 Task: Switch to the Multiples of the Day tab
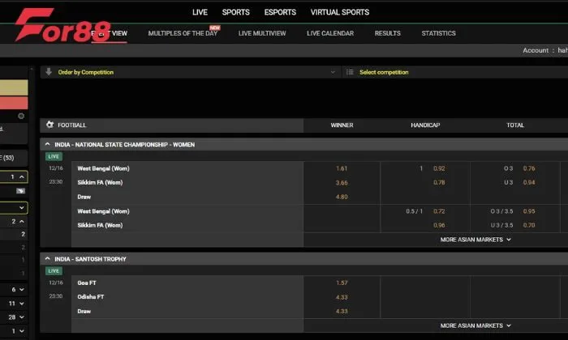(x=183, y=33)
